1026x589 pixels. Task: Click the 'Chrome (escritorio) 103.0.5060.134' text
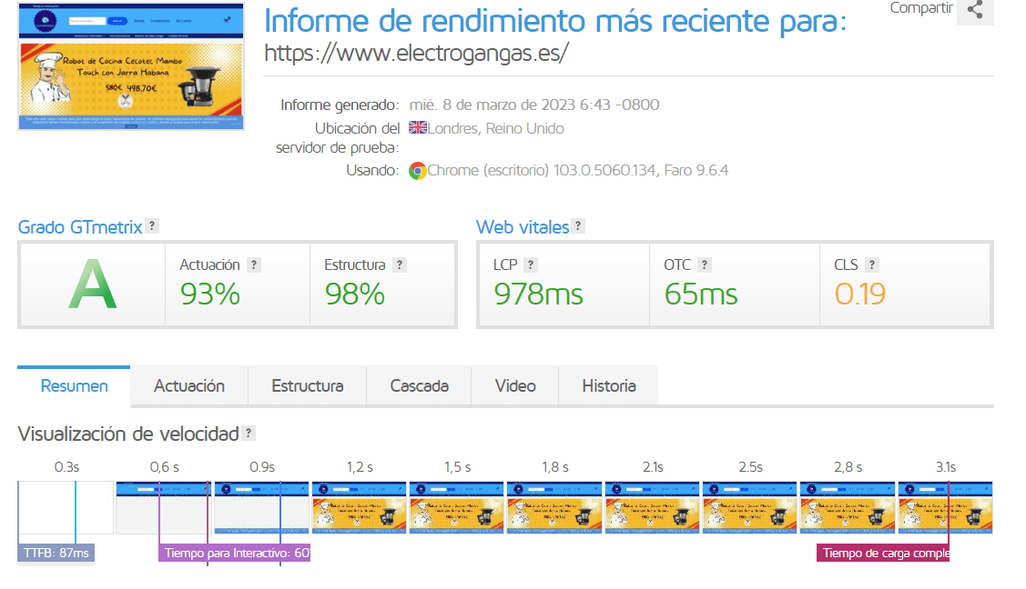542,171
